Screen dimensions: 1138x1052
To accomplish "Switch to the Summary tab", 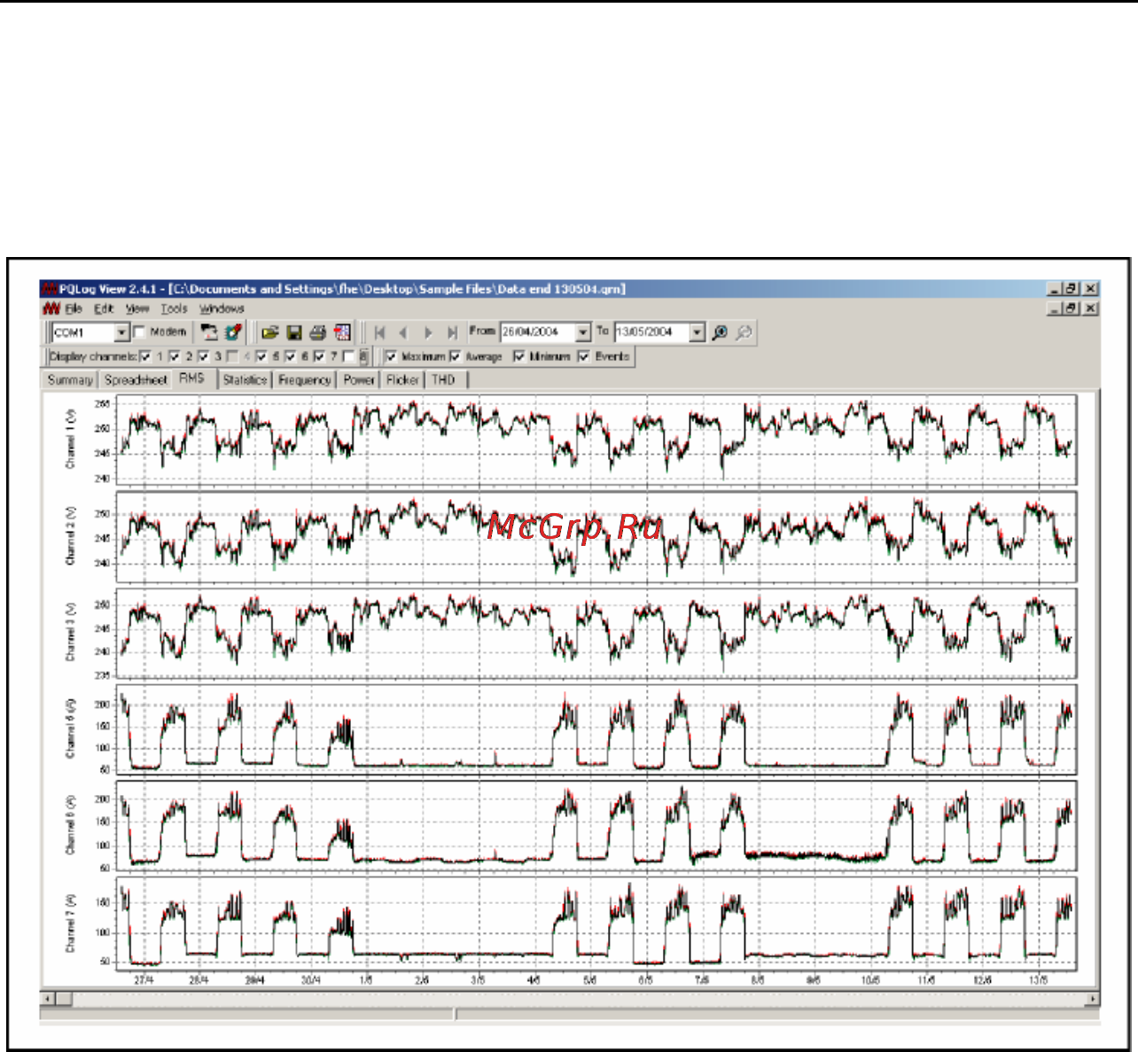I will 70,380.
